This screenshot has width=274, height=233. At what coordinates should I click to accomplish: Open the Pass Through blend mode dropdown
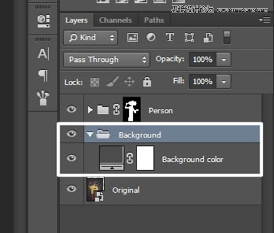pos(106,60)
